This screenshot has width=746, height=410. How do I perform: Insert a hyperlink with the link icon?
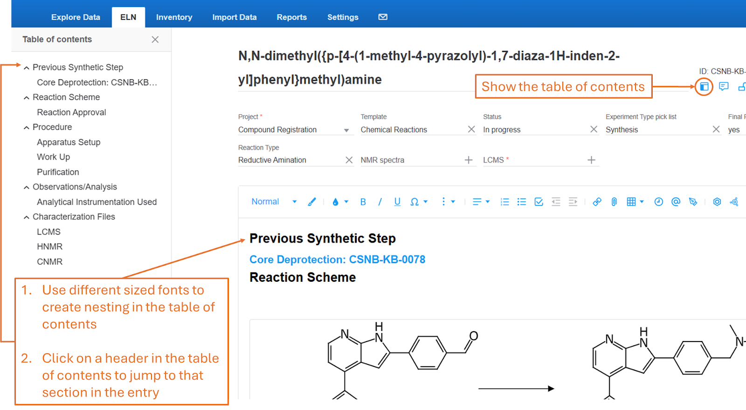point(597,202)
